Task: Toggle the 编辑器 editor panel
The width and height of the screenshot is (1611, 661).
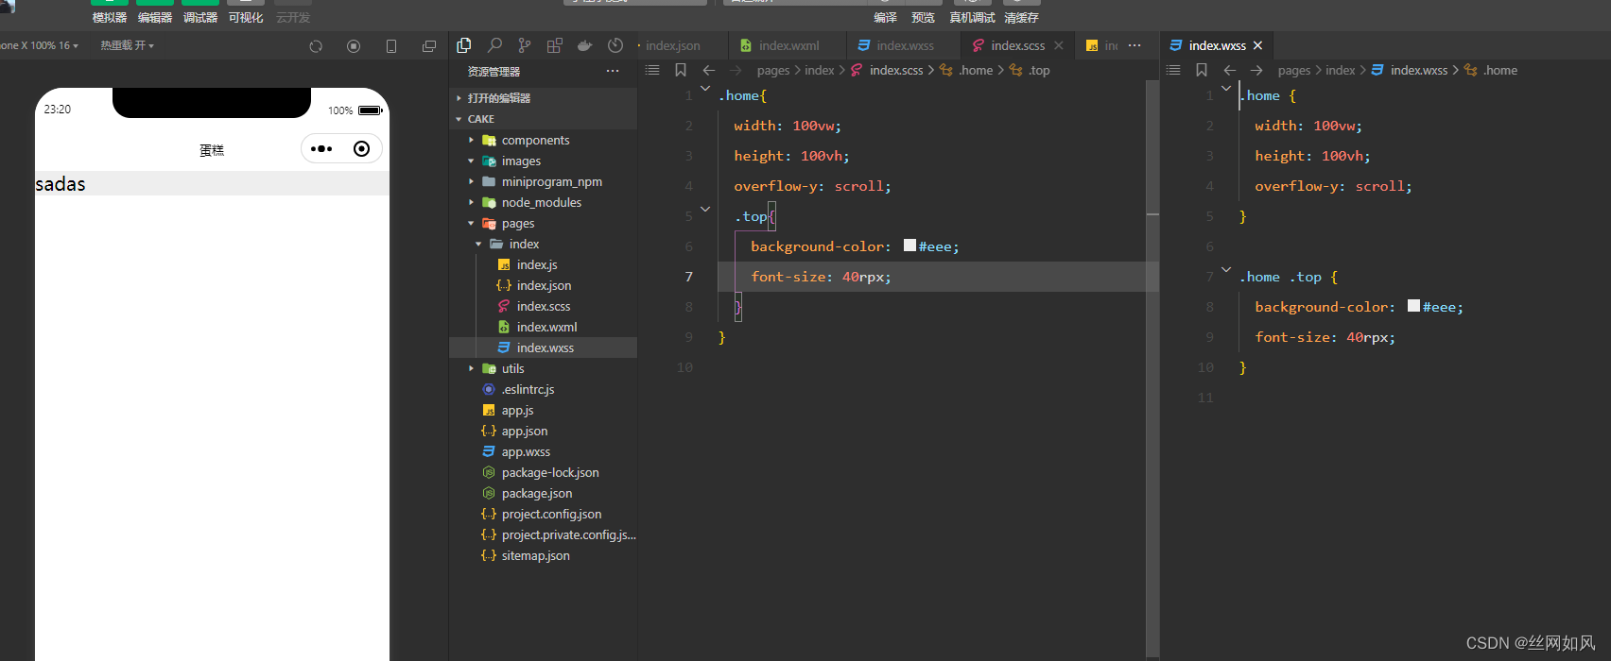Action: pyautogui.click(x=155, y=17)
